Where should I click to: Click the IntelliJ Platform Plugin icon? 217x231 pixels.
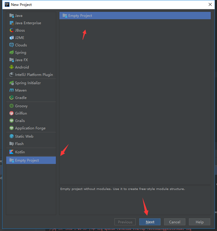coord(11,74)
